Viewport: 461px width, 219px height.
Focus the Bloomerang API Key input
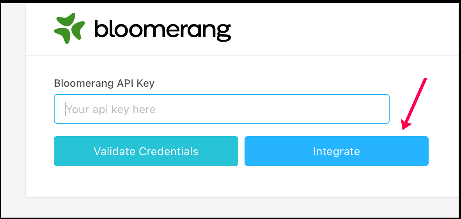[x=222, y=109]
